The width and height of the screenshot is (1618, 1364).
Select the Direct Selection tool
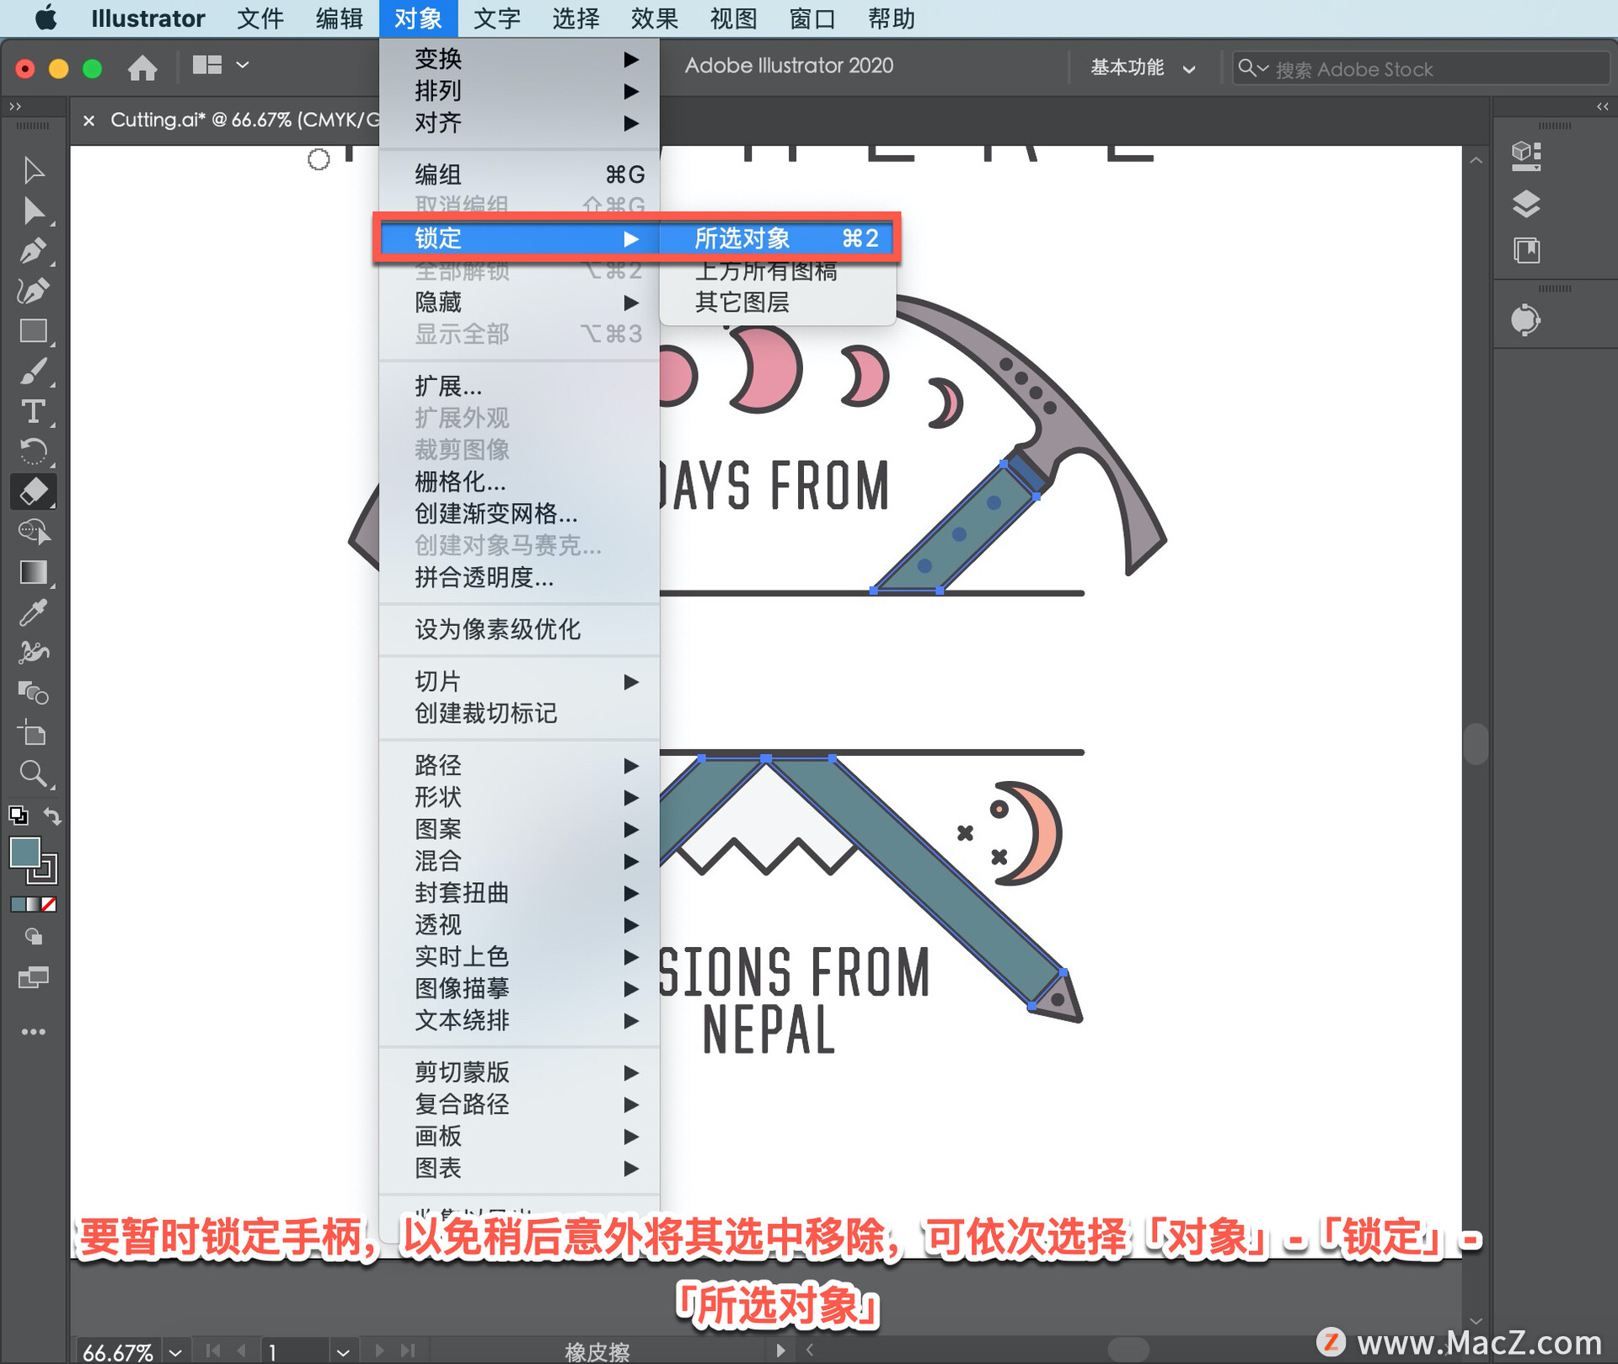tap(33, 211)
